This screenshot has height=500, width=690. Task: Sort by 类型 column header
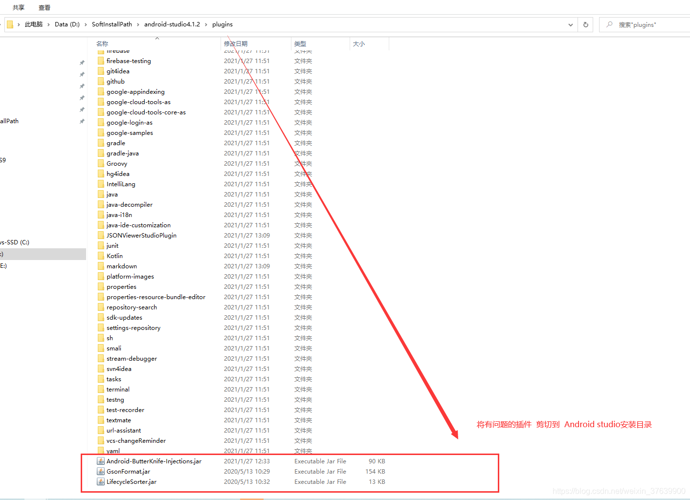pos(300,44)
